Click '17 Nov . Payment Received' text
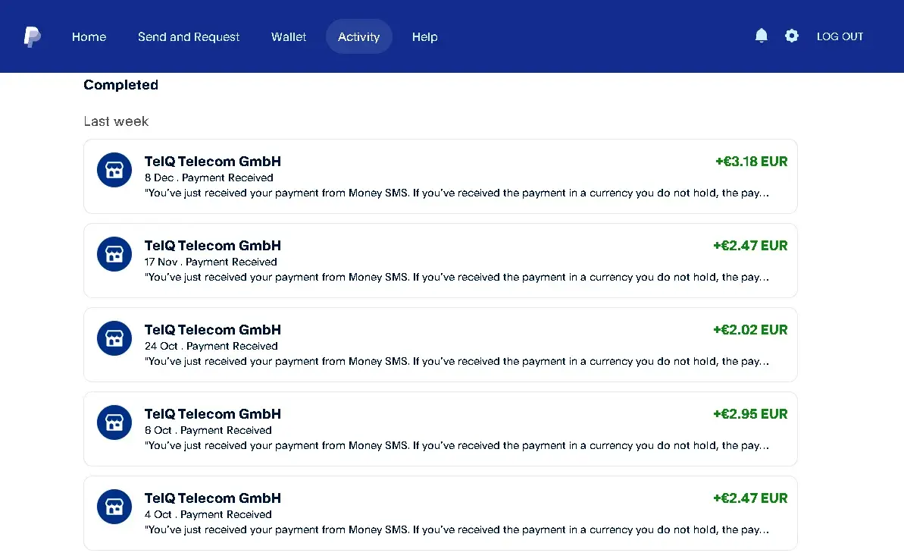 pos(211,262)
